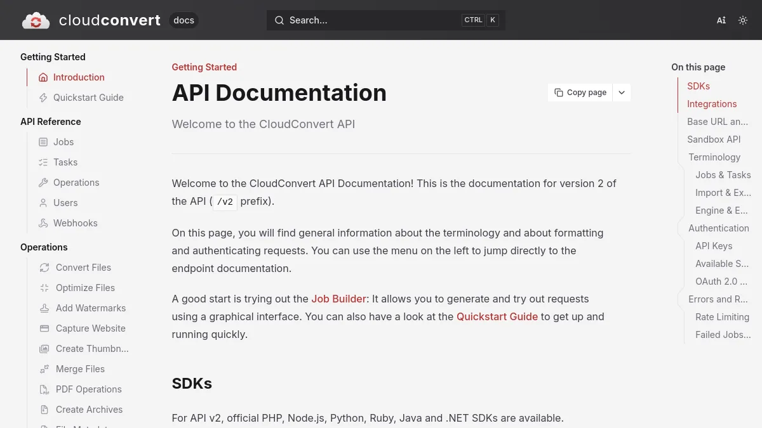
Task: Click the Add Watermarks stamp icon
Action: [x=44, y=308]
